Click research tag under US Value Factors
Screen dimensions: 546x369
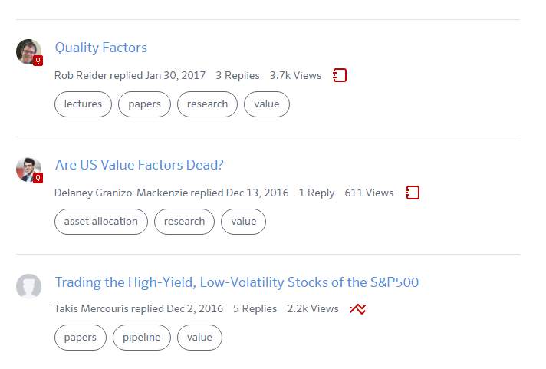coord(184,222)
